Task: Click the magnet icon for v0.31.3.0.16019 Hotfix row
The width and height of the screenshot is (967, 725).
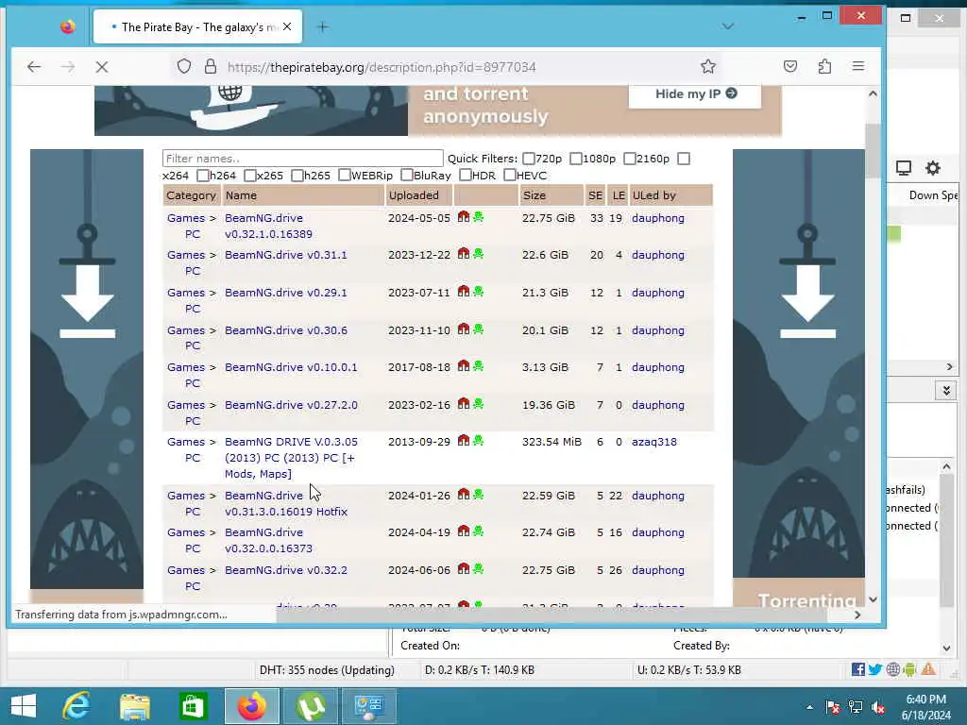Action: 464,495
